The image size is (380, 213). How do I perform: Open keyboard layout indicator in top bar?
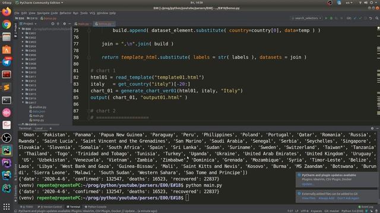point(349,2)
